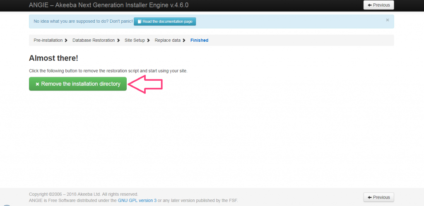Open the GNU GPL version 3 link

pos(137,201)
